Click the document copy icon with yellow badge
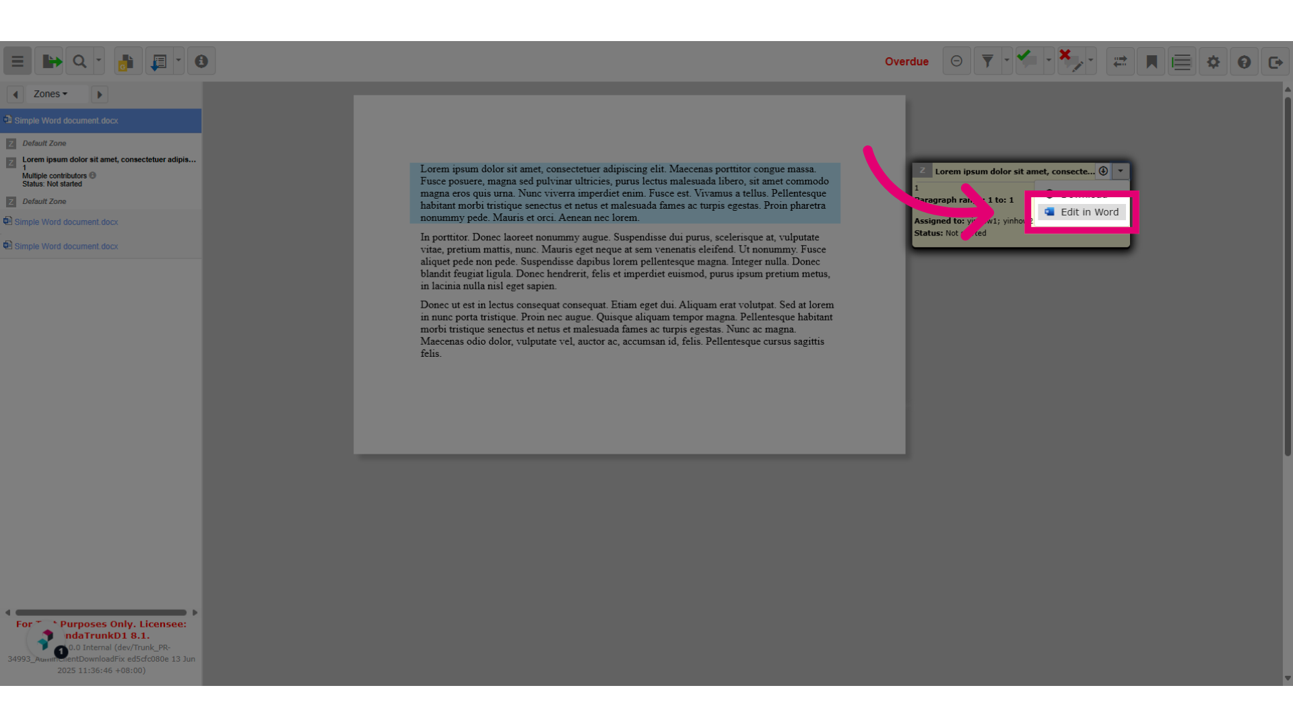 [127, 61]
